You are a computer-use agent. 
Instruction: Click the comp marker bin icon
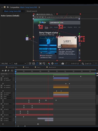click(97, 74)
